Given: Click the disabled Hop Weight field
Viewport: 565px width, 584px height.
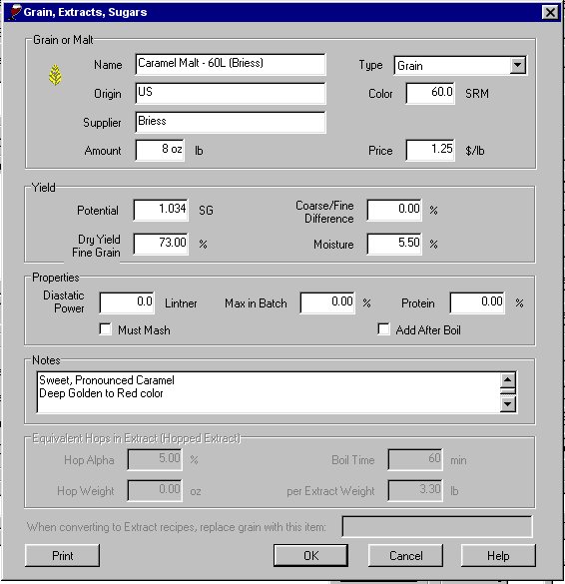Looking at the screenshot, I should point(155,490).
